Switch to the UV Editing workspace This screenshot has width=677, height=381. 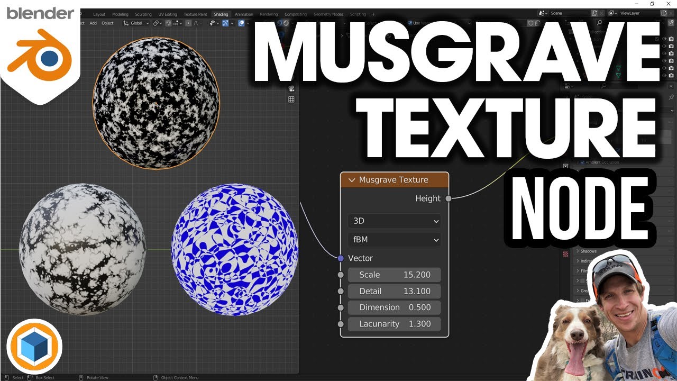pyautogui.click(x=168, y=14)
